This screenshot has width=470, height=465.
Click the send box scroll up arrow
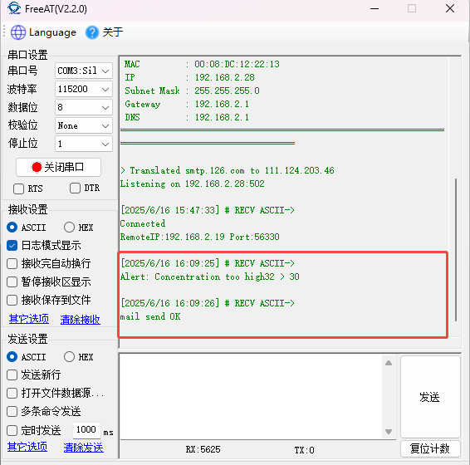click(389, 363)
